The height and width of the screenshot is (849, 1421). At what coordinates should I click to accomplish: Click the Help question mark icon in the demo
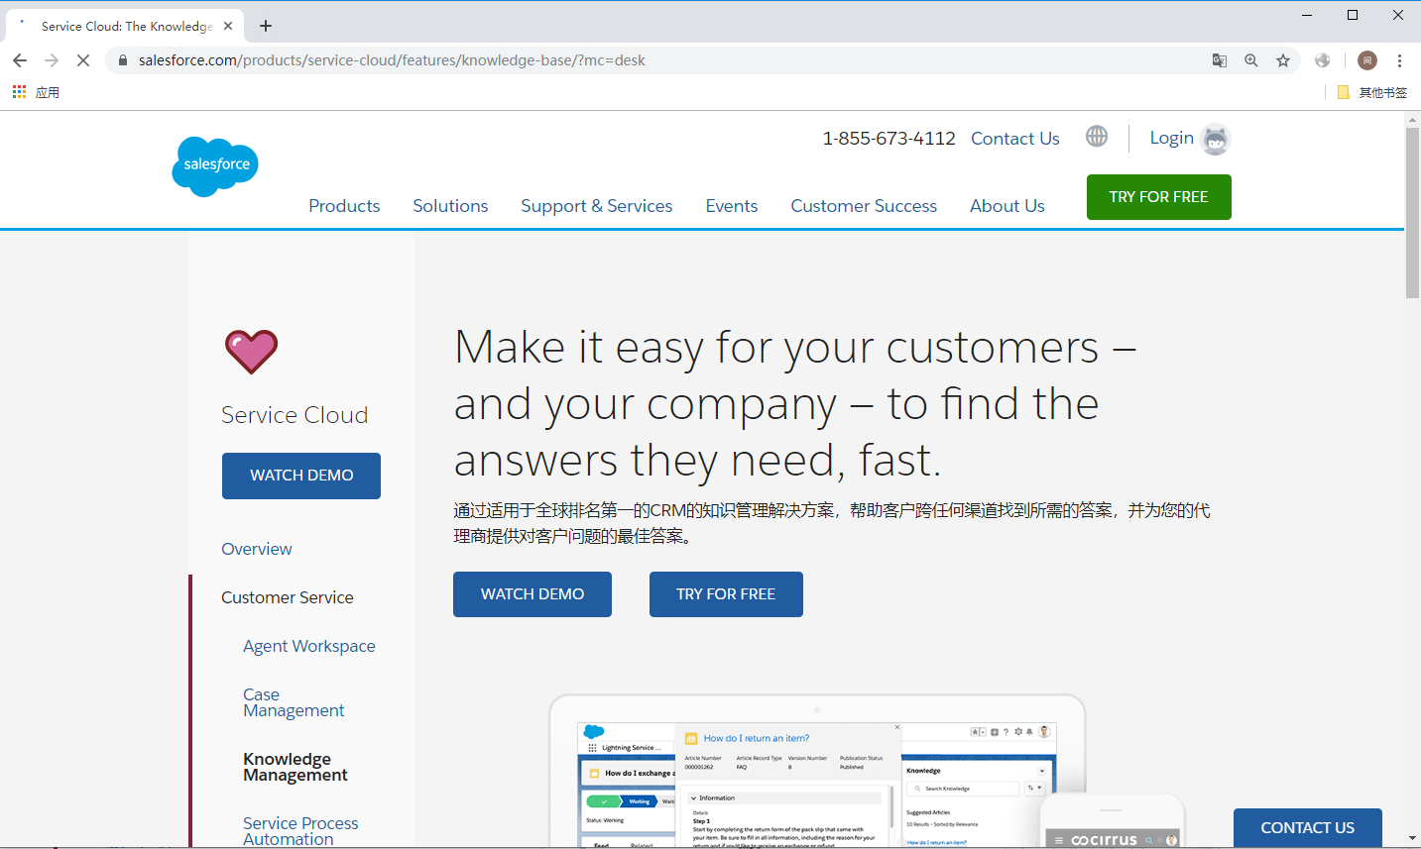point(1006,731)
